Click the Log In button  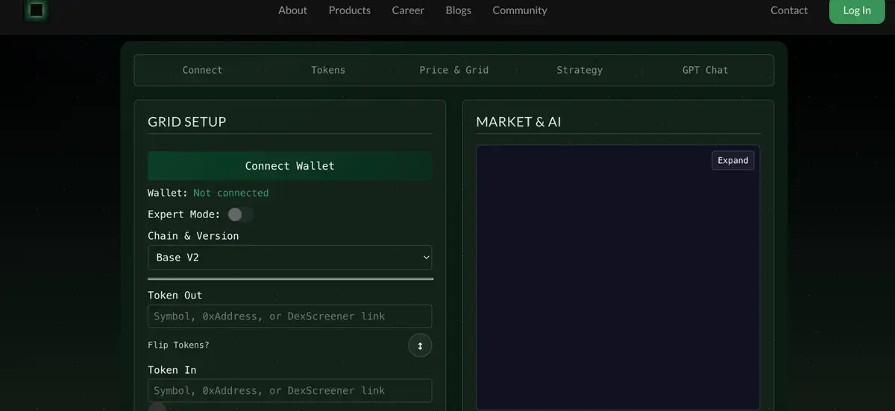coord(856,10)
